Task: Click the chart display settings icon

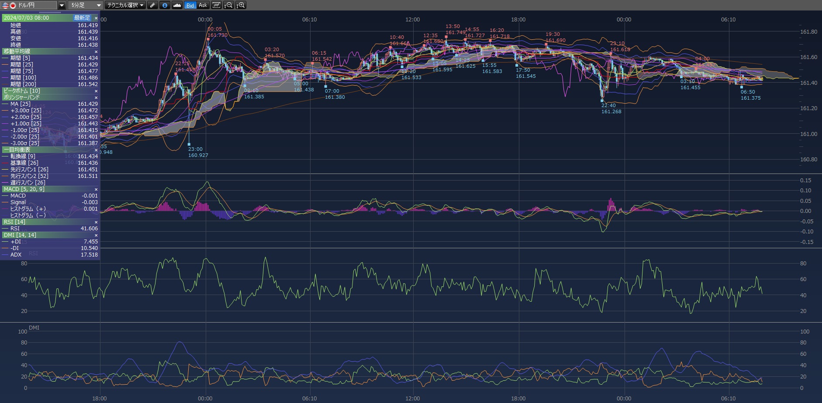Action: (x=216, y=5)
